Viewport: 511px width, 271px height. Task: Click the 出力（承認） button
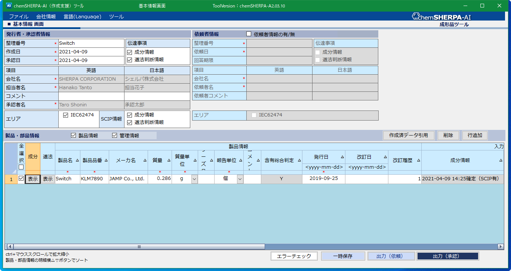448,256
